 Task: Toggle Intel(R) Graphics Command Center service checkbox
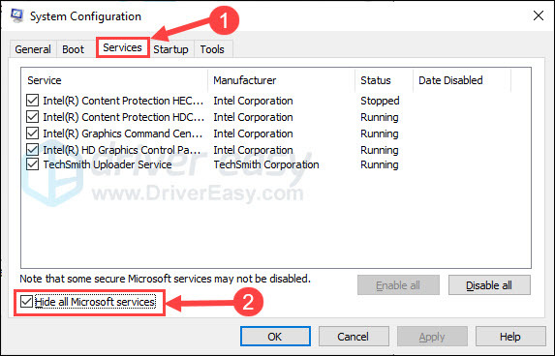point(33,133)
